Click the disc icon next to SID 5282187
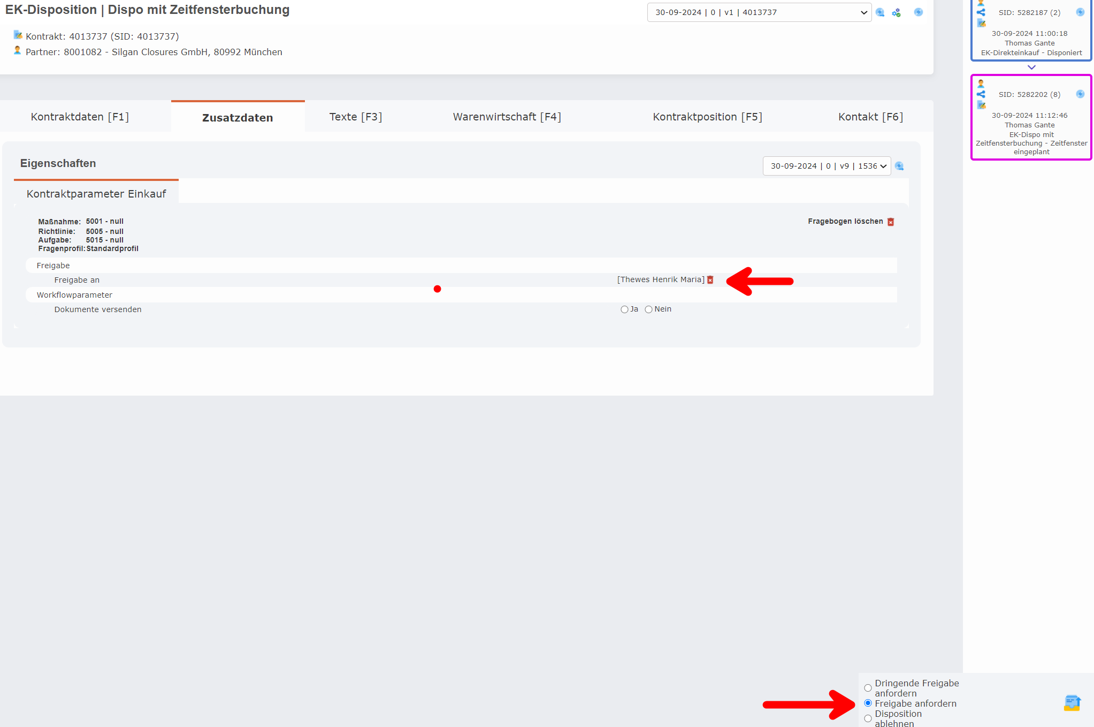Screen dimensions: 1094x727 1080,12
